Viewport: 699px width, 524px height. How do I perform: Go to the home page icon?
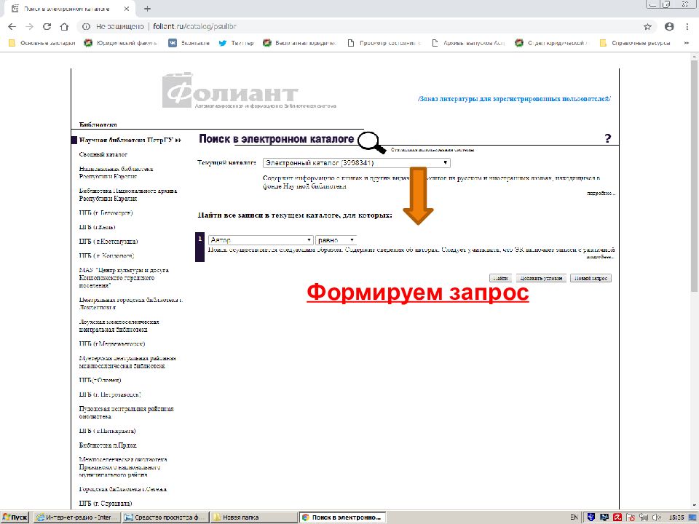coord(64,26)
